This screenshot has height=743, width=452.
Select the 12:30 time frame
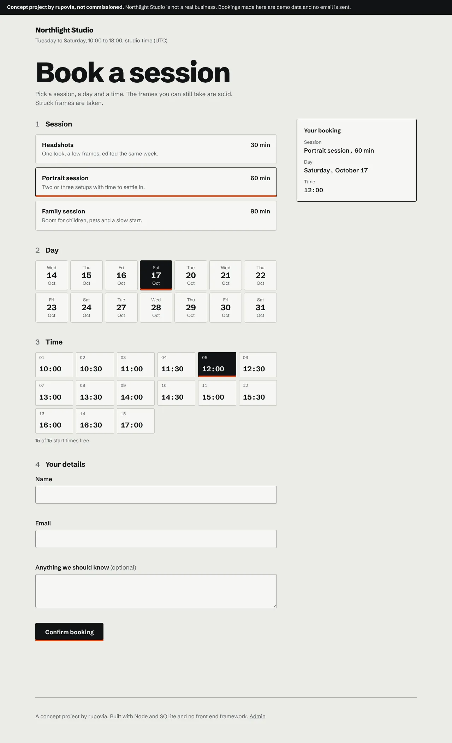click(x=258, y=365)
